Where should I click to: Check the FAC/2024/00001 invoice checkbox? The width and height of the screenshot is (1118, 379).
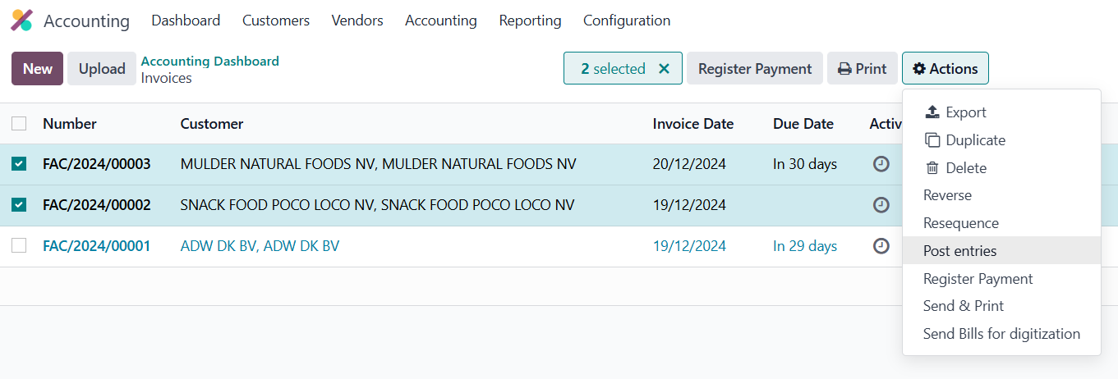19,246
